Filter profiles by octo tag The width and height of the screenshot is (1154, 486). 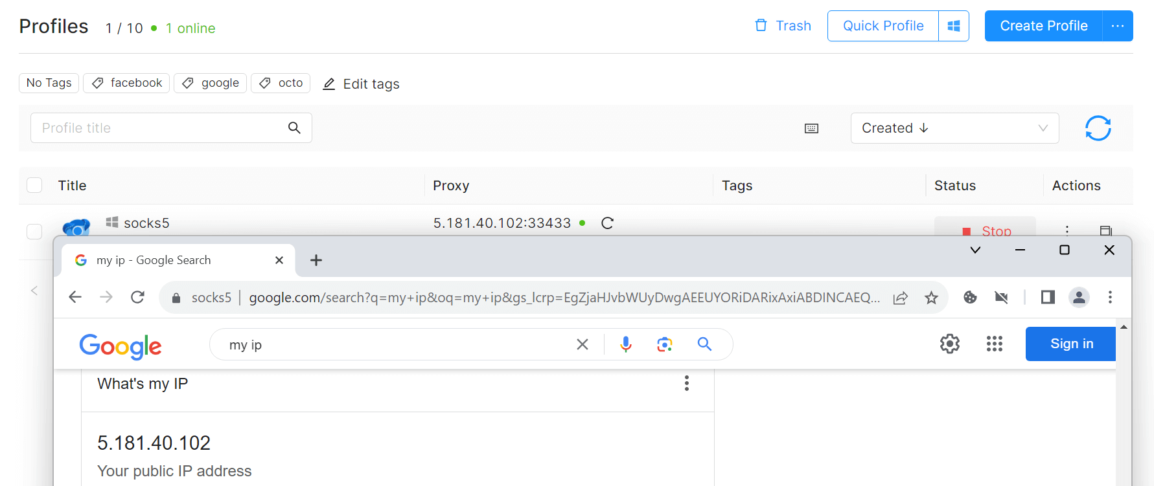pos(281,83)
